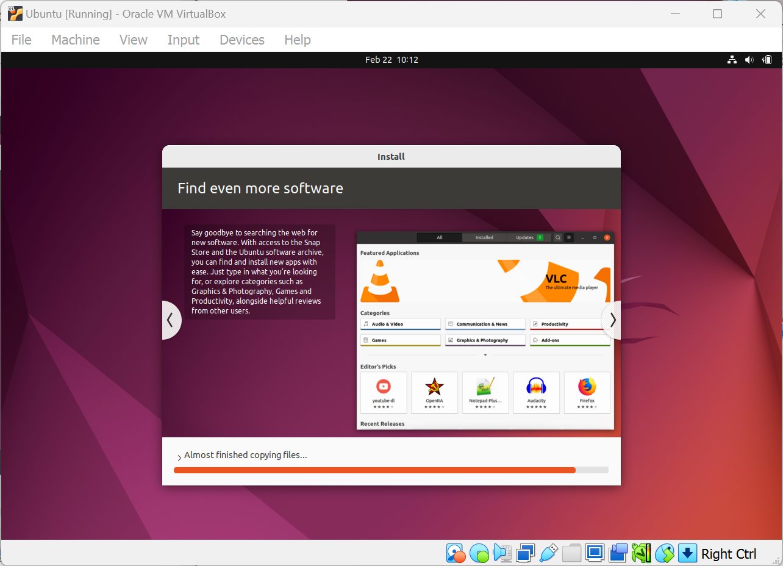Image resolution: width=783 pixels, height=566 pixels.
Task: Open the optical drive indicator menu
Action: click(x=479, y=553)
